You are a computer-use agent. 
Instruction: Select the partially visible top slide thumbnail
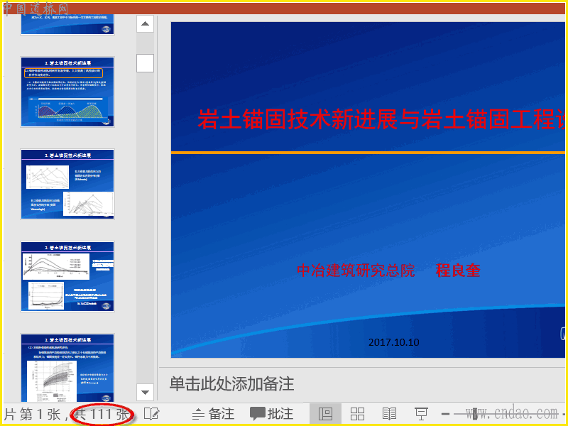pyautogui.click(x=67, y=25)
